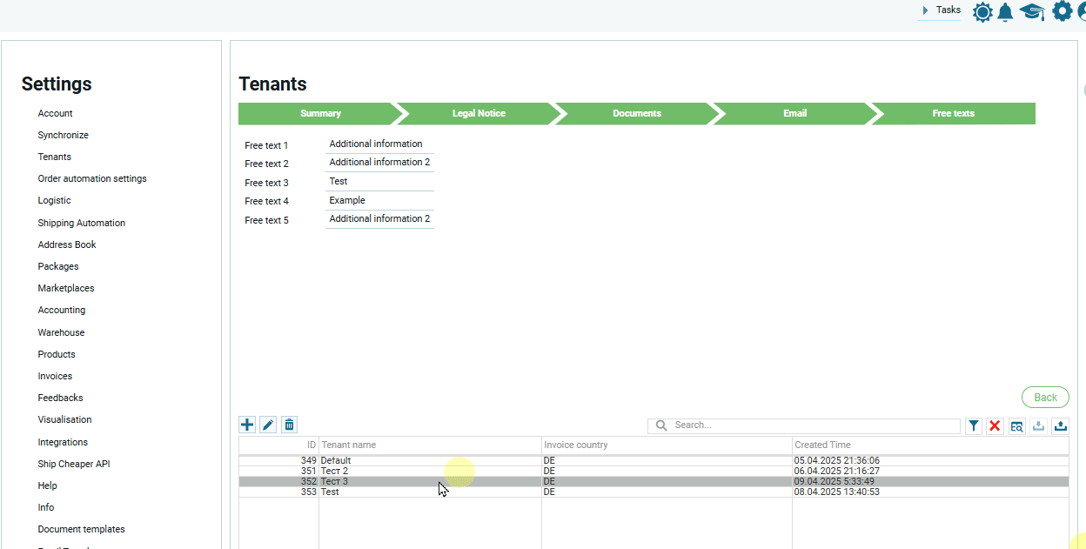Click the graduation cap tutorial icon
The image size is (1086, 549).
pyautogui.click(x=1032, y=12)
